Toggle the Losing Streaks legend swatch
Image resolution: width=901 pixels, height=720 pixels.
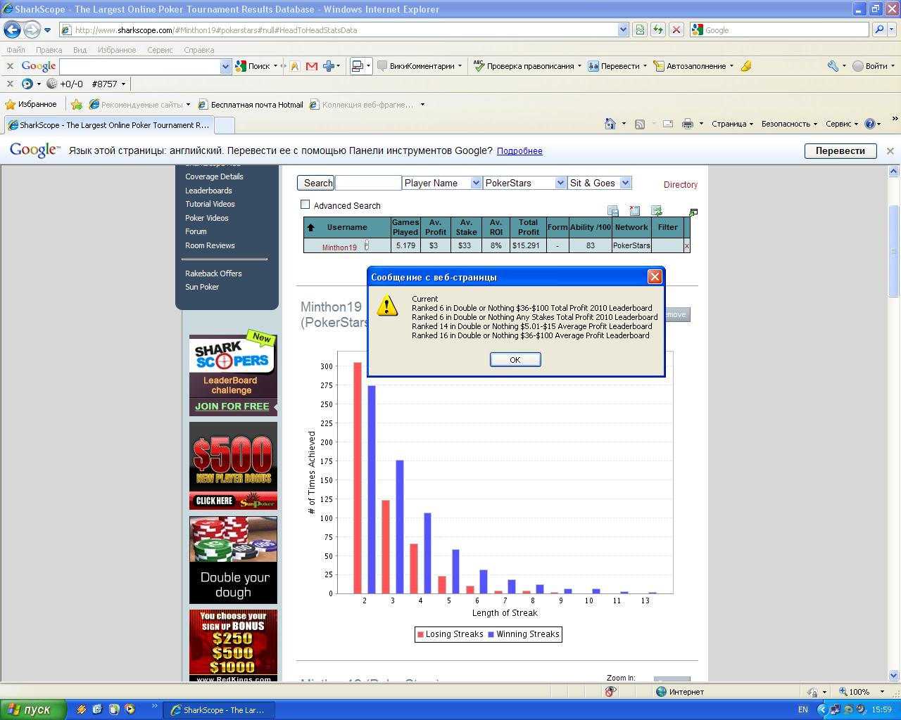tap(421, 634)
